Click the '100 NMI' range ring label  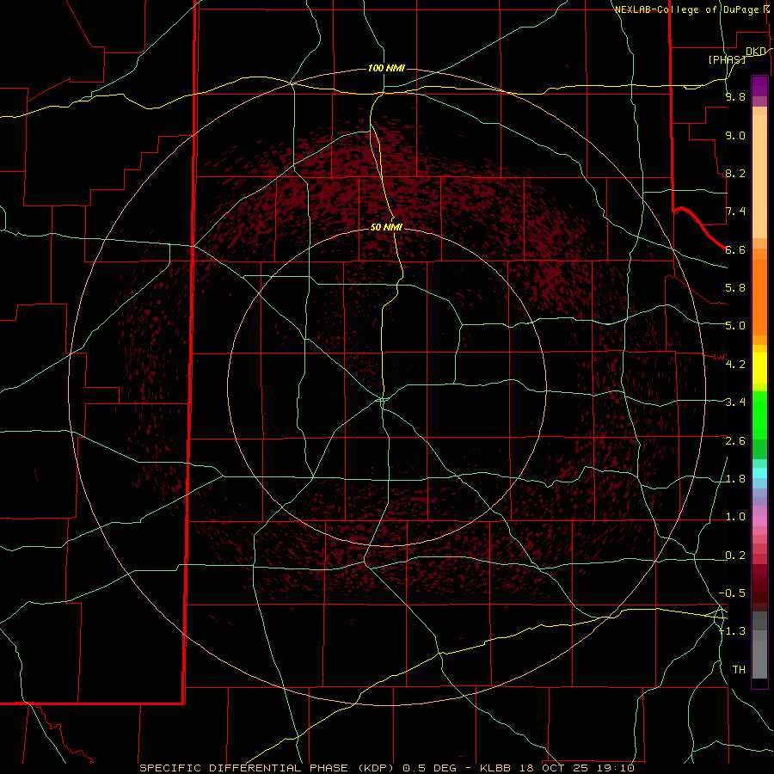[x=386, y=68]
